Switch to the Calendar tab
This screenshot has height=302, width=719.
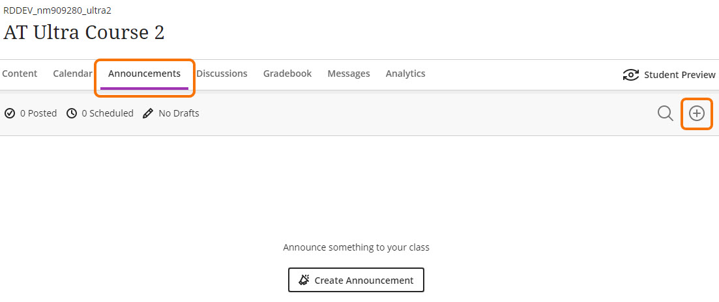pyautogui.click(x=72, y=74)
